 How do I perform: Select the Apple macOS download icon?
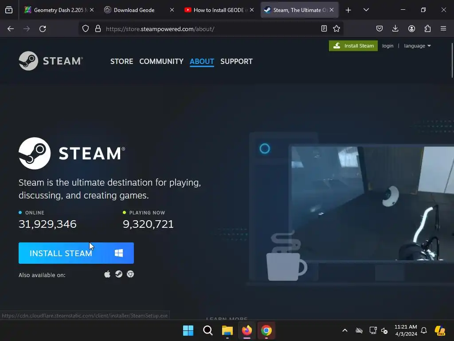107,274
